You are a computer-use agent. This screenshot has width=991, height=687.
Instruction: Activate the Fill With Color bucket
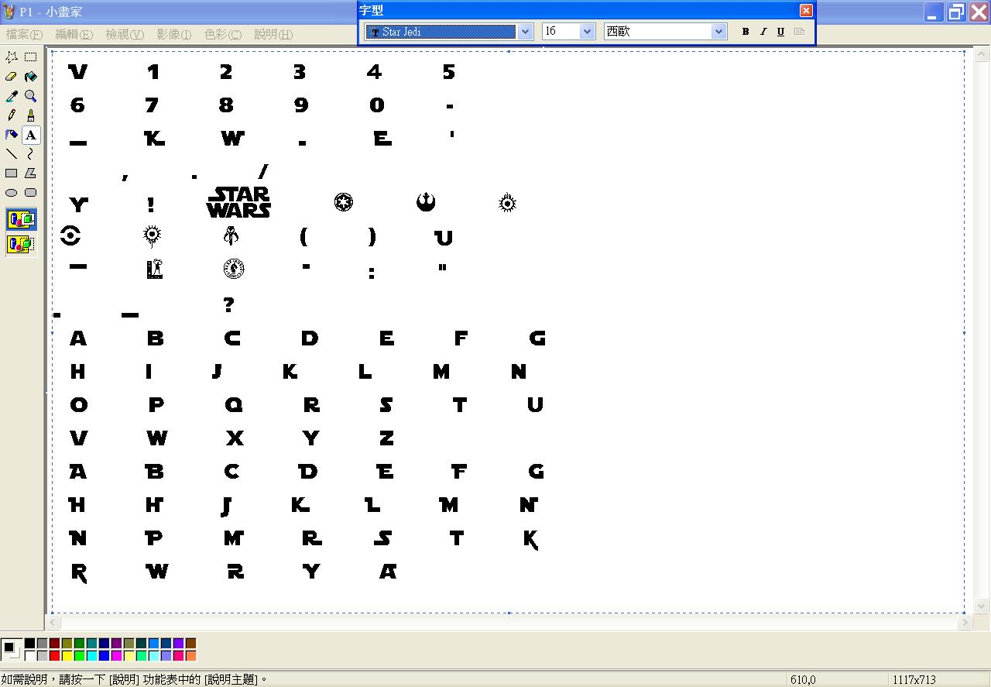coord(30,77)
